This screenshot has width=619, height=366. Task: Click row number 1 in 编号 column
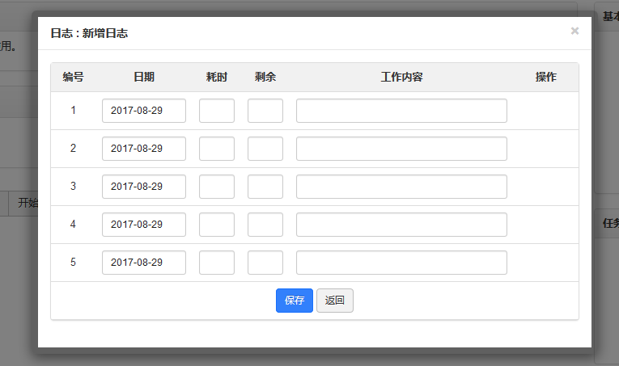73,111
